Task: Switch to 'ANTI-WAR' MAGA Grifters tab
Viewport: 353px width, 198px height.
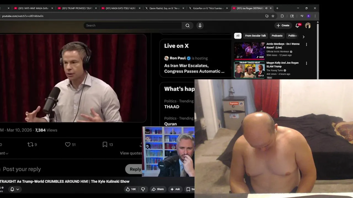Action: click(33, 8)
